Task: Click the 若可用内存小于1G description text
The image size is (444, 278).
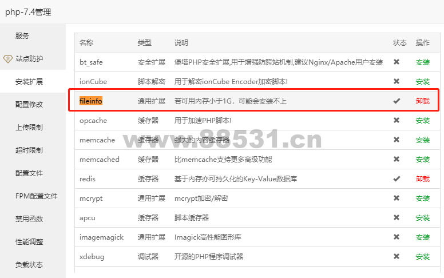Action: pyautogui.click(x=231, y=101)
